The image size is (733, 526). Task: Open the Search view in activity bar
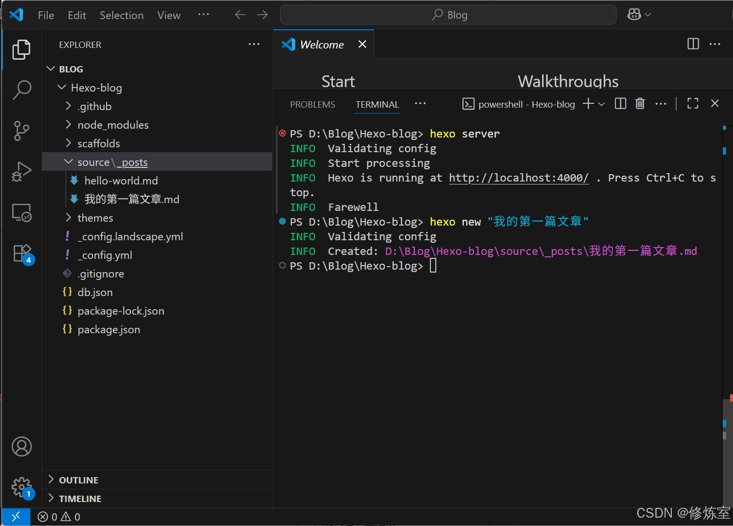pyautogui.click(x=22, y=90)
